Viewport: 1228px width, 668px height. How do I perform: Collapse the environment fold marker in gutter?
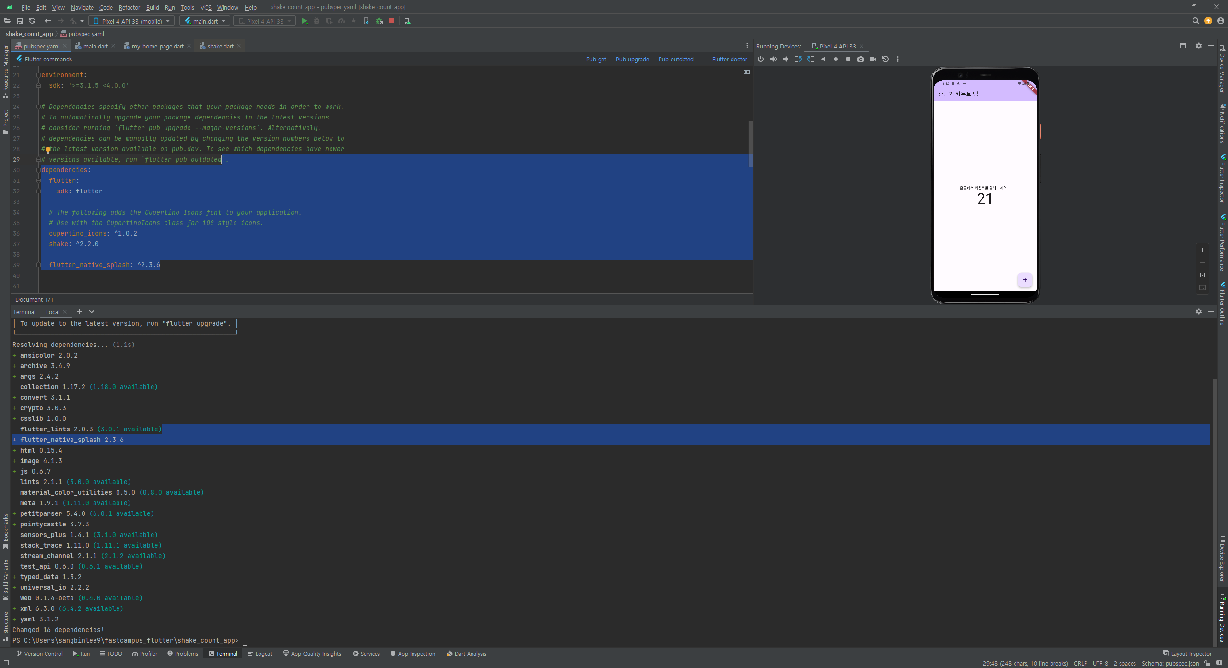[x=38, y=75]
